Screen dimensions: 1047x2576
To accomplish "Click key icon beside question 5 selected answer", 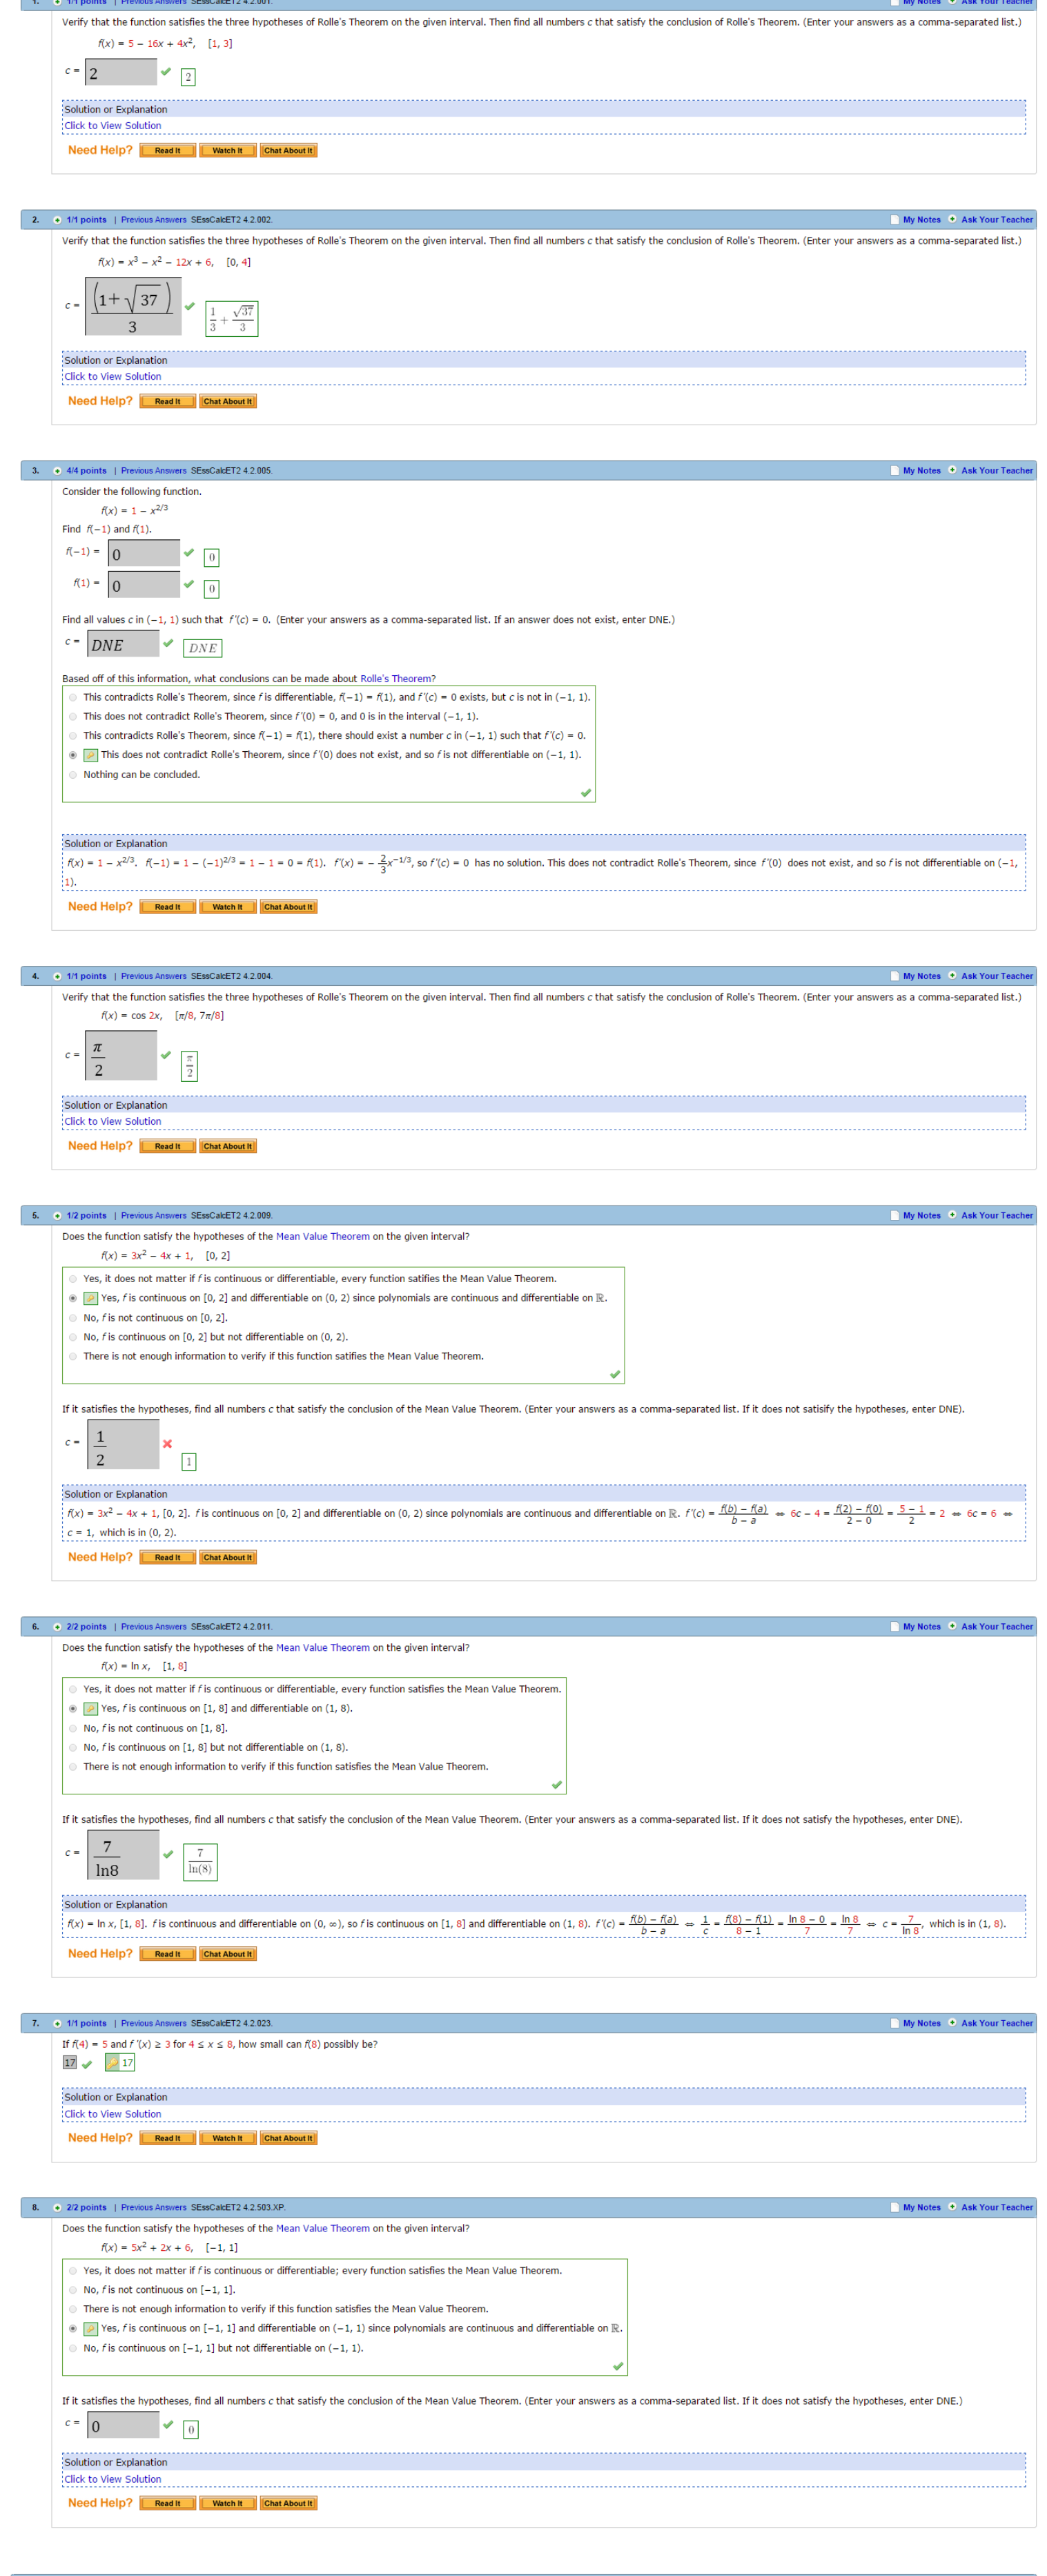I will (90, 1298).
